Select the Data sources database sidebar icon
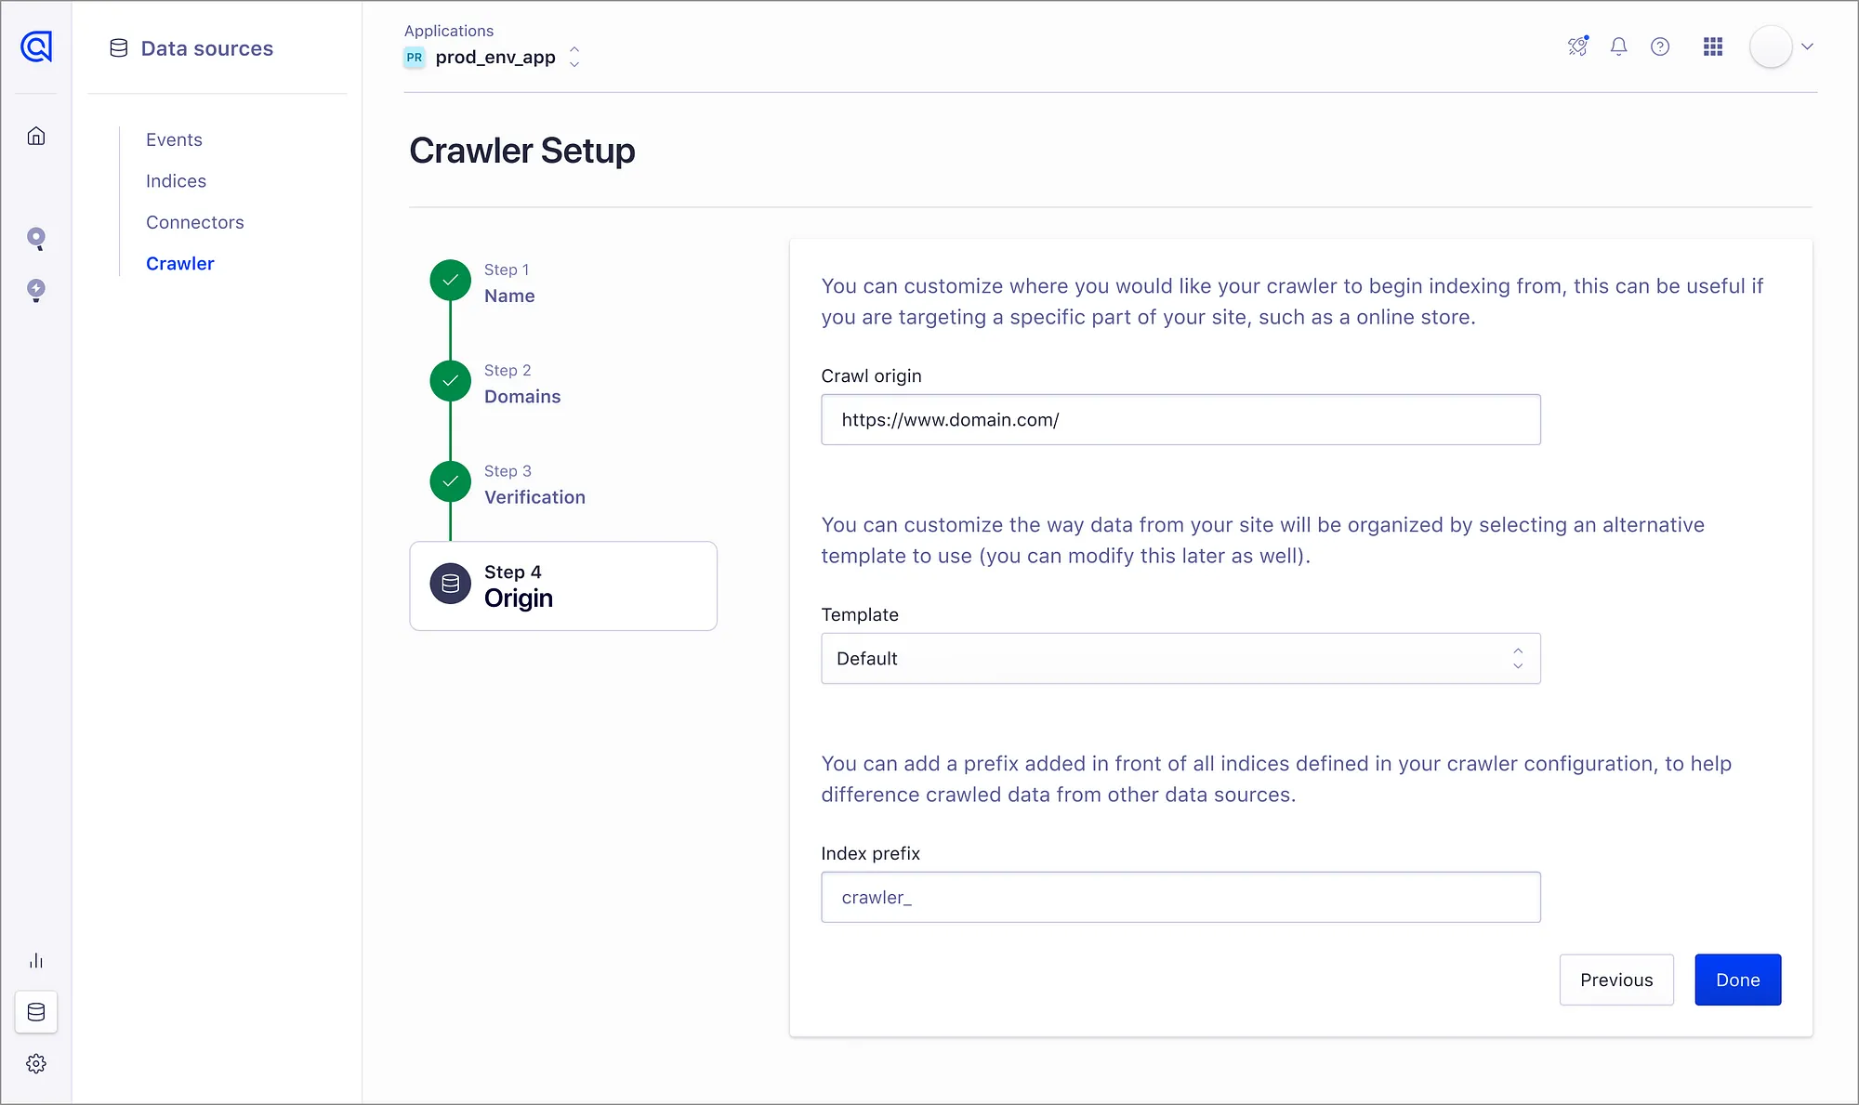1859x1105 pixels. (36, 1012)
